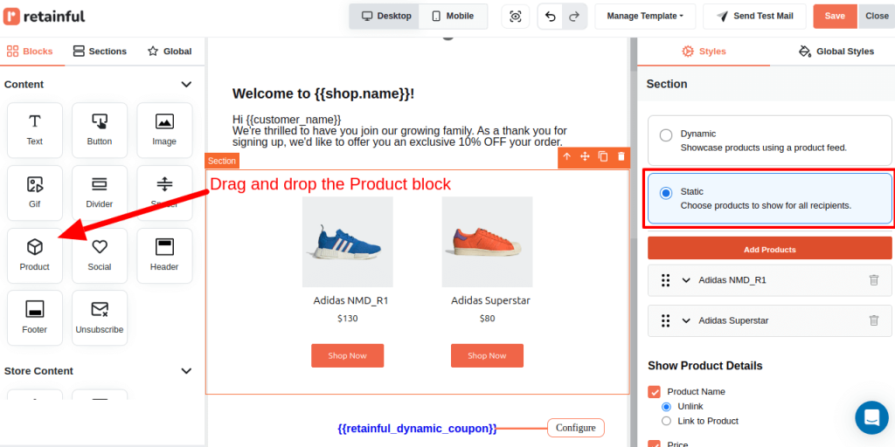The height and width of the screenshot is (447, 895).
Task: Open the chat support widget
Action: [871, 417]
